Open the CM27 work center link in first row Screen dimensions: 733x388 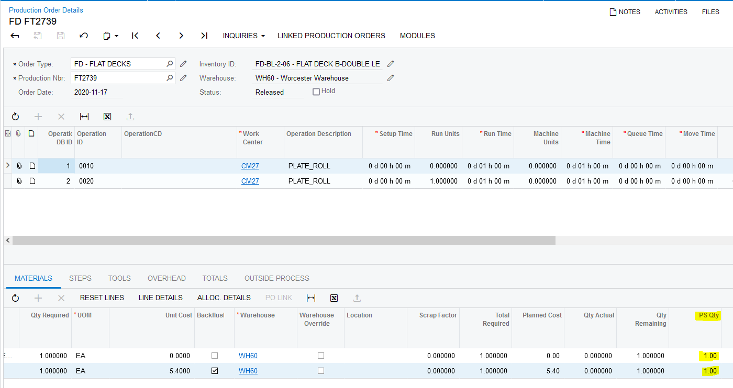pos(250,166)
